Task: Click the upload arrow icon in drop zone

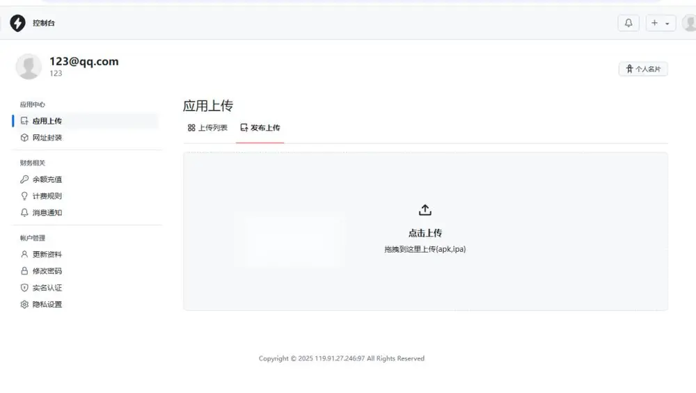Action: click(x=425, y=210)
